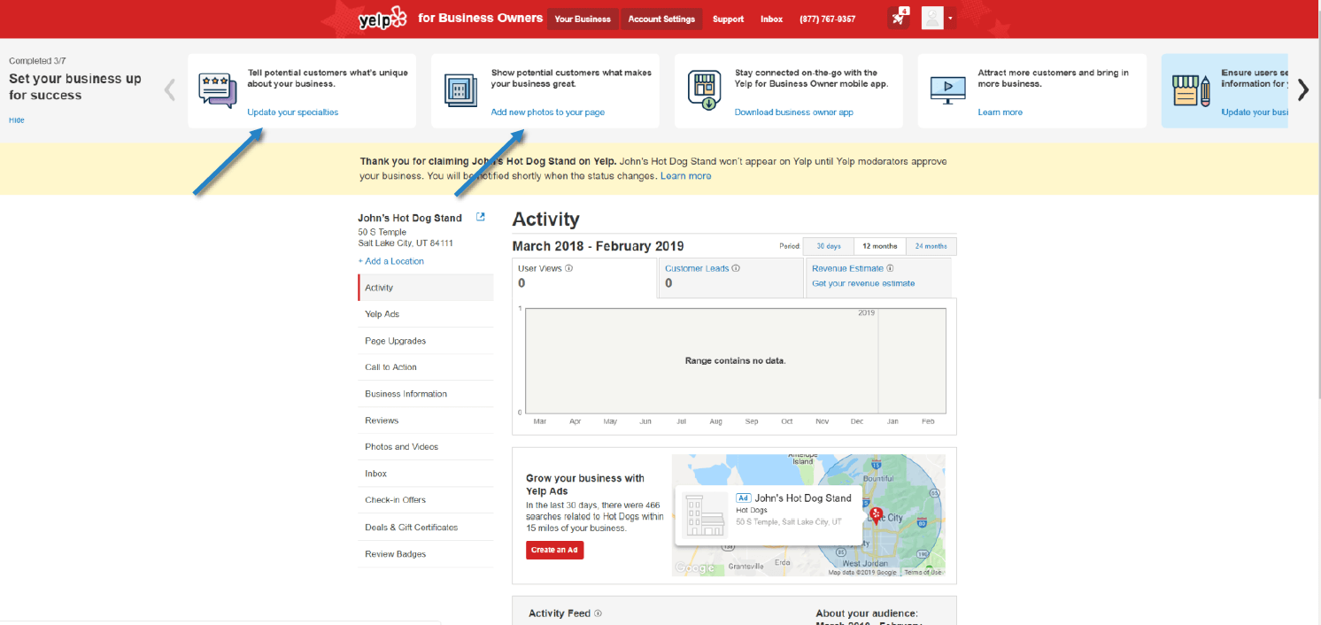1321x625 pixels.
Task: Open Support in top navigation
Action: 728,19
